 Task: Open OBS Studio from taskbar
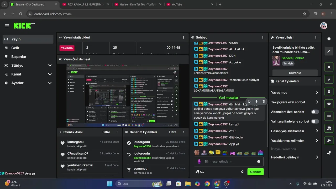click(x=227, y=184)
